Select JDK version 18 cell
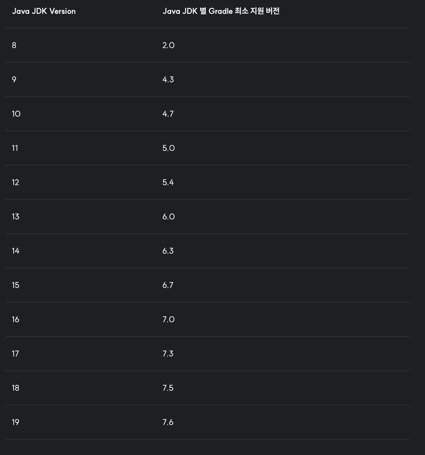Viewport: 425px width, 455px height. coord(15,388)
